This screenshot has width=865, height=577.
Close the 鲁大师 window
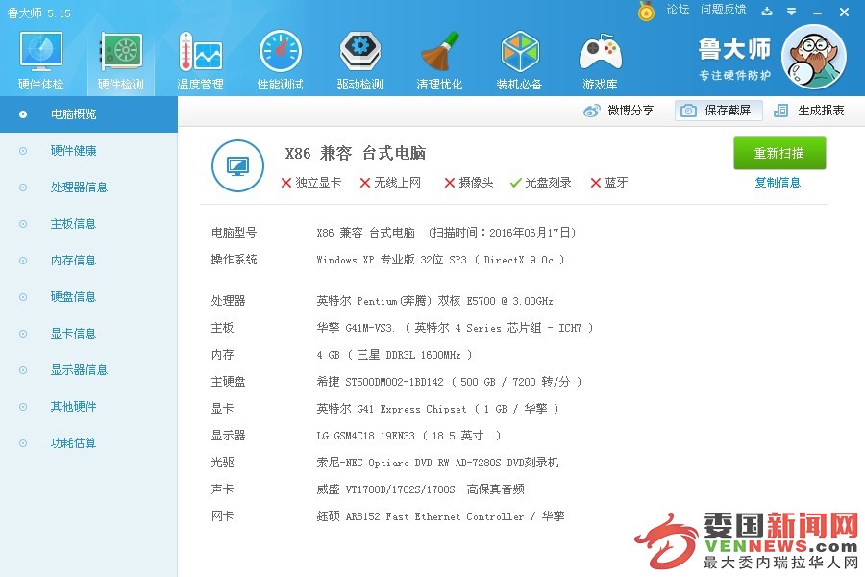[x=844, y=12]
